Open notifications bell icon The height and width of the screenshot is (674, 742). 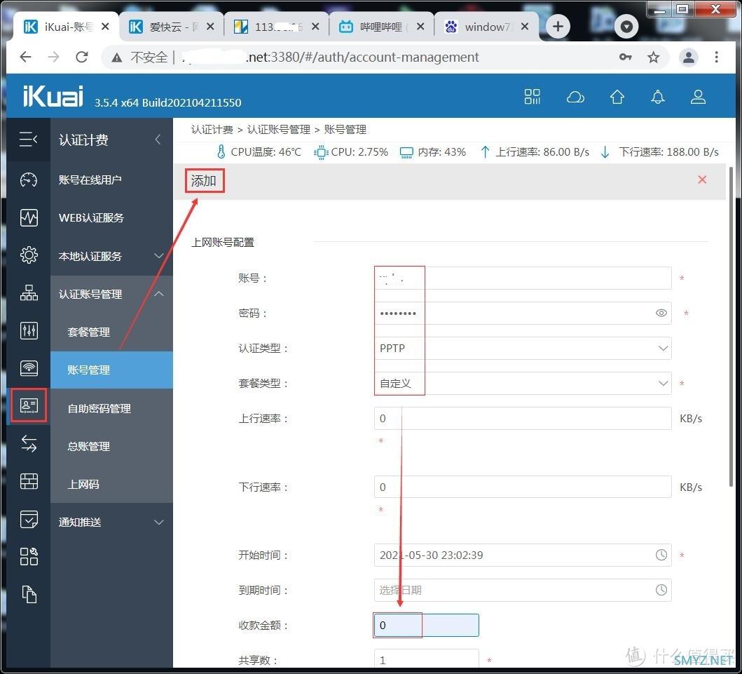coord(658,97)
